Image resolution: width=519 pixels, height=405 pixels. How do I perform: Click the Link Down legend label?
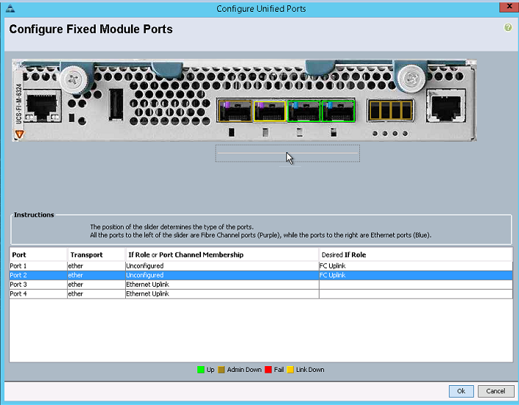coord(310,370)
